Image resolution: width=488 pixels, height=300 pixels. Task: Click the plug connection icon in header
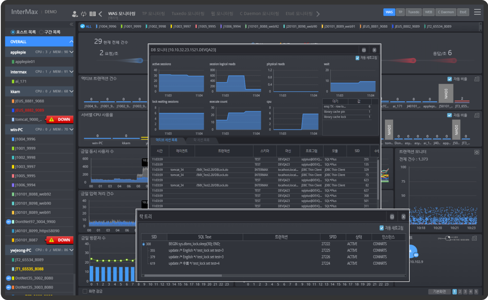pyautogui.click(x=84, y=14)
